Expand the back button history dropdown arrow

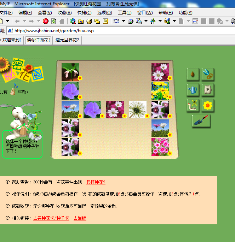pos(24,21)
